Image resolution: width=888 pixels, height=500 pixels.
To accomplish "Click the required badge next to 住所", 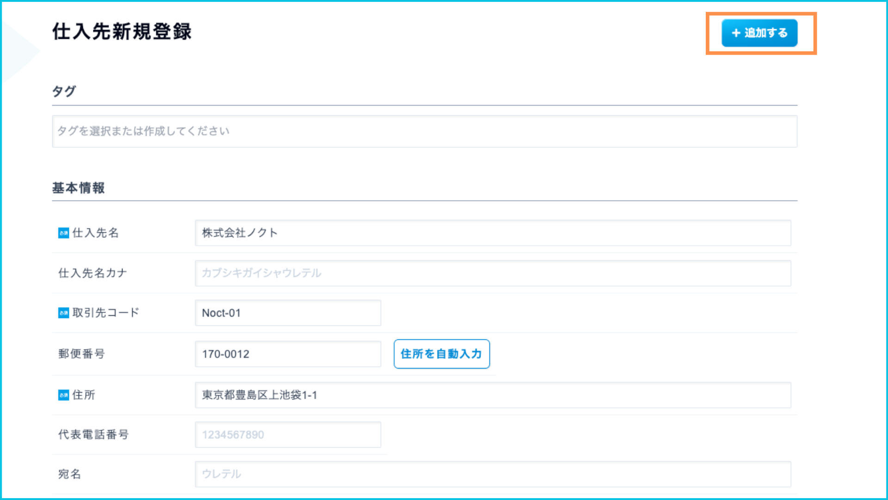I will pyautogui.click(x=63, y=395).
